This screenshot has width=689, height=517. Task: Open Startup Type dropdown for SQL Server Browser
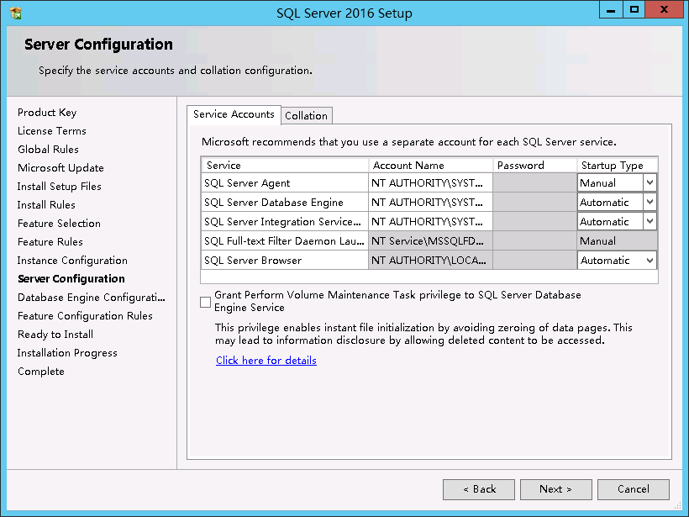pos(650,260)
